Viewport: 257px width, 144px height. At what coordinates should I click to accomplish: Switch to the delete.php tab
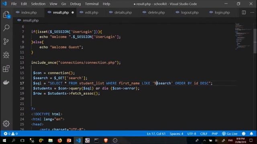coord(156,12)
